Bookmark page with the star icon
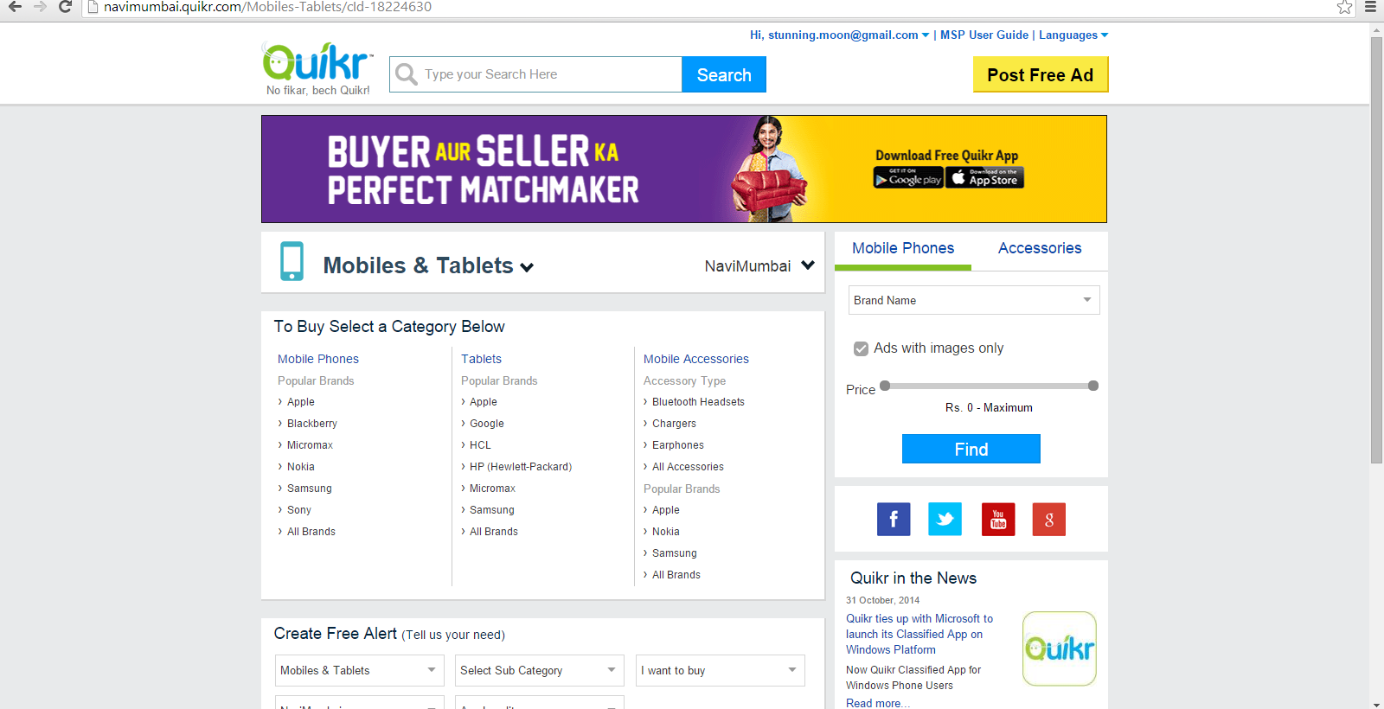The image size is (1384, 709). coord(1344,8)
